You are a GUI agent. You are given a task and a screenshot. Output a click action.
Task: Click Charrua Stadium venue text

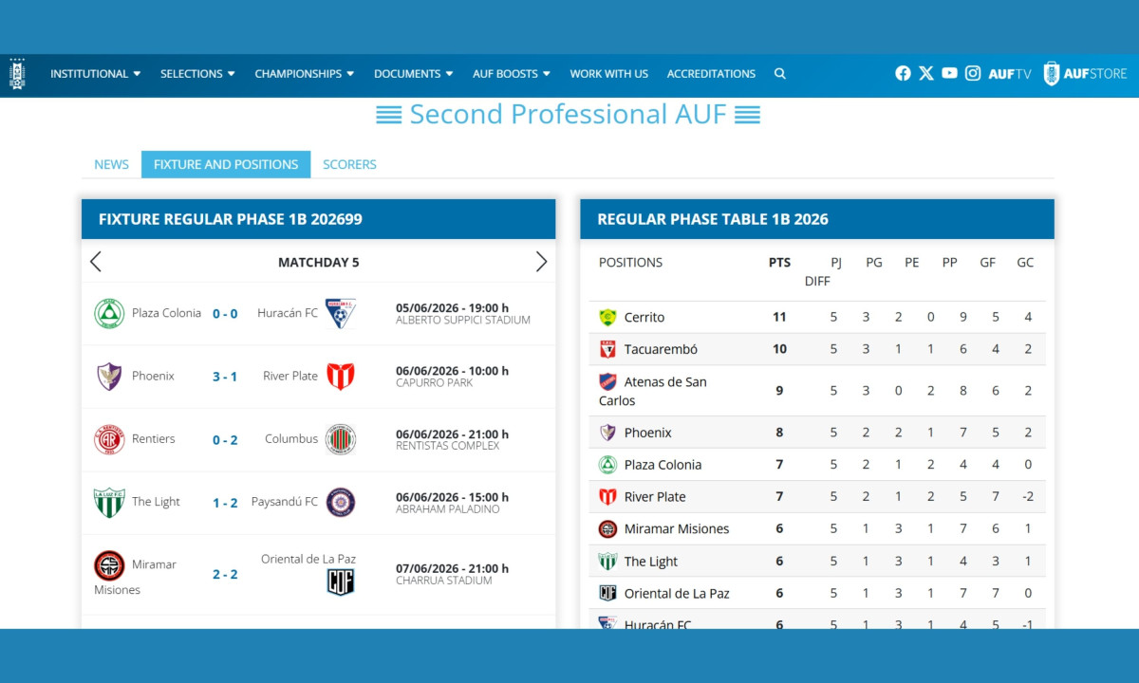443,581
